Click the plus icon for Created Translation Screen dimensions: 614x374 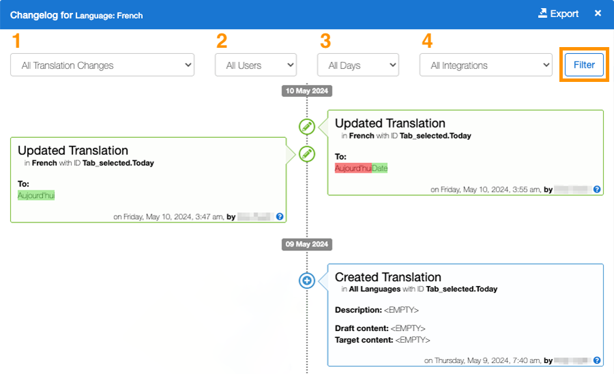pos(307,280)
